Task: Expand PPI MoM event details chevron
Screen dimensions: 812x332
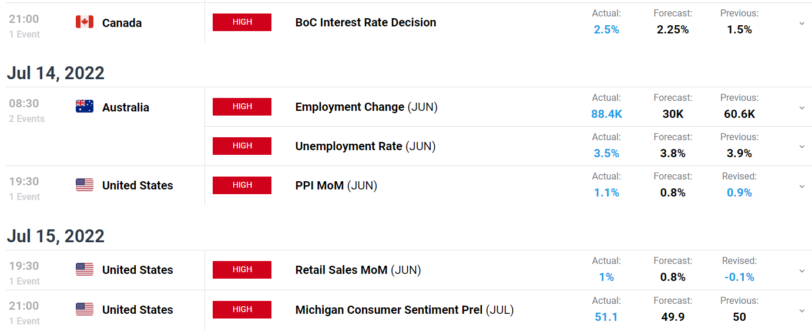Action: tap(802, 186)
